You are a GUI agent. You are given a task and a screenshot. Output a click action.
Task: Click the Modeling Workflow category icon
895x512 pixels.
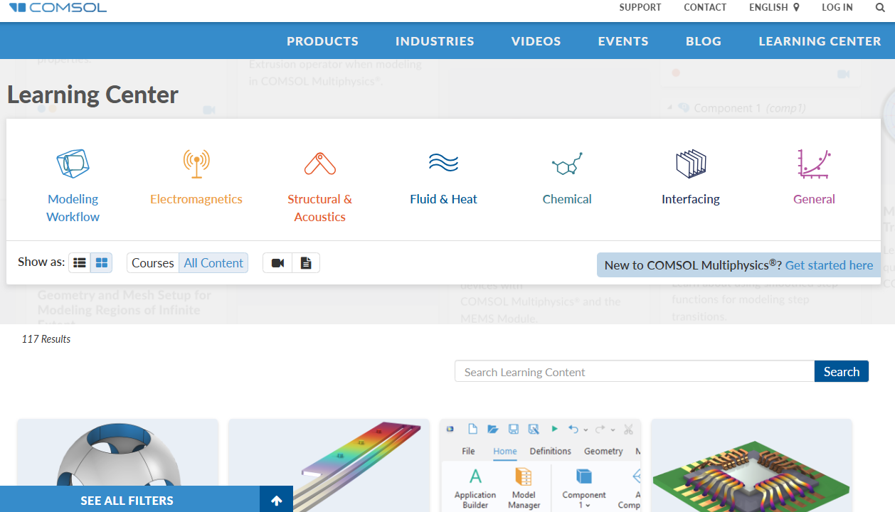point(73,164)
